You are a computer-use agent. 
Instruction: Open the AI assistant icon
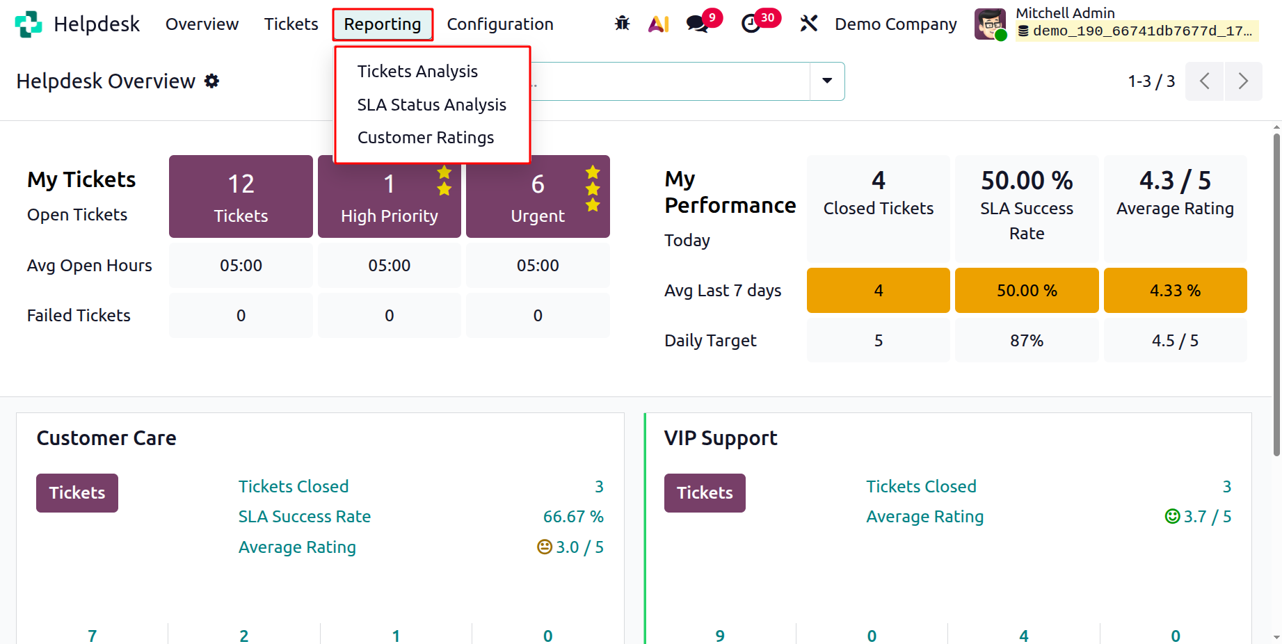click(658, 24)
